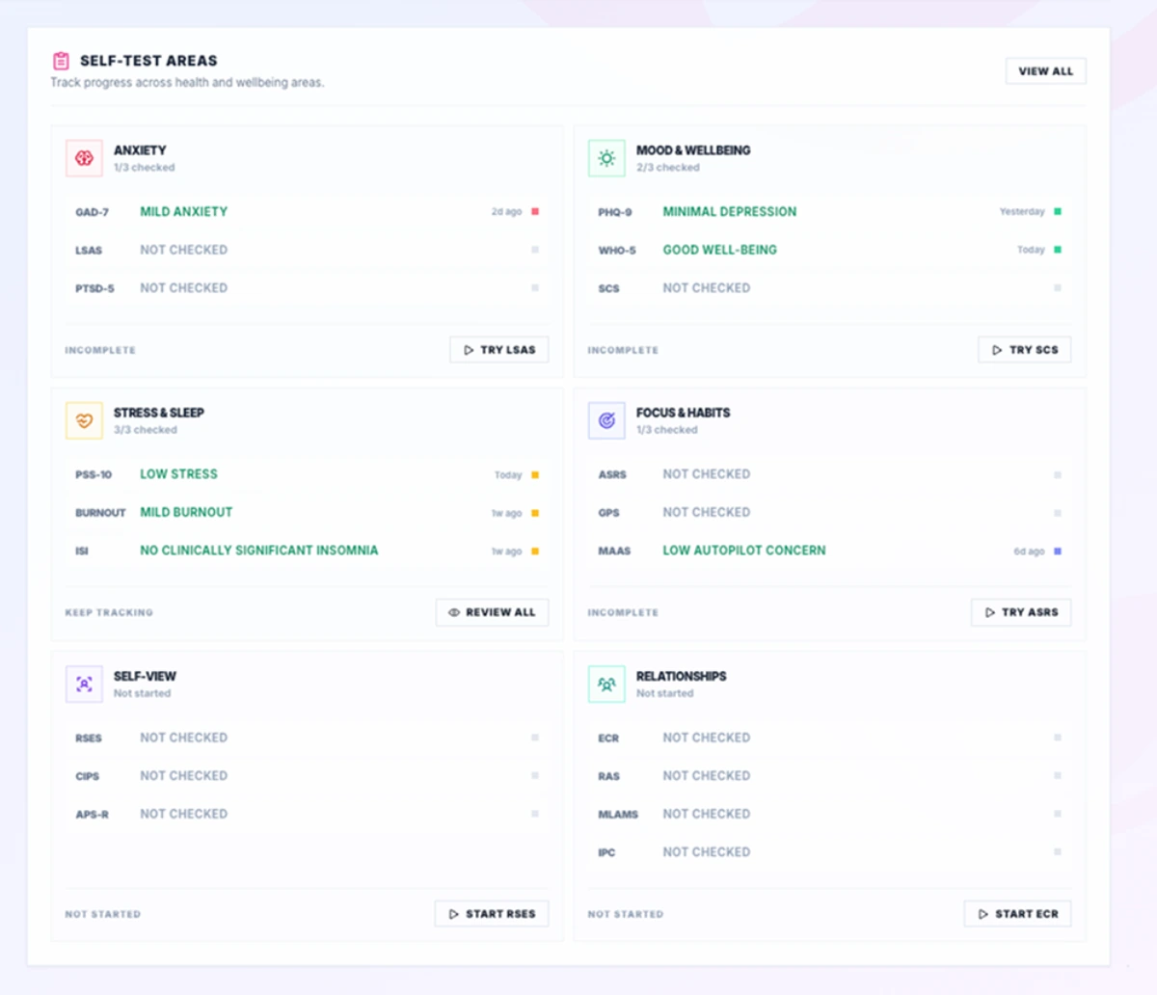1157x995 pixels.
Task: Select the ASRS test label
Action: tap(612, 475)
